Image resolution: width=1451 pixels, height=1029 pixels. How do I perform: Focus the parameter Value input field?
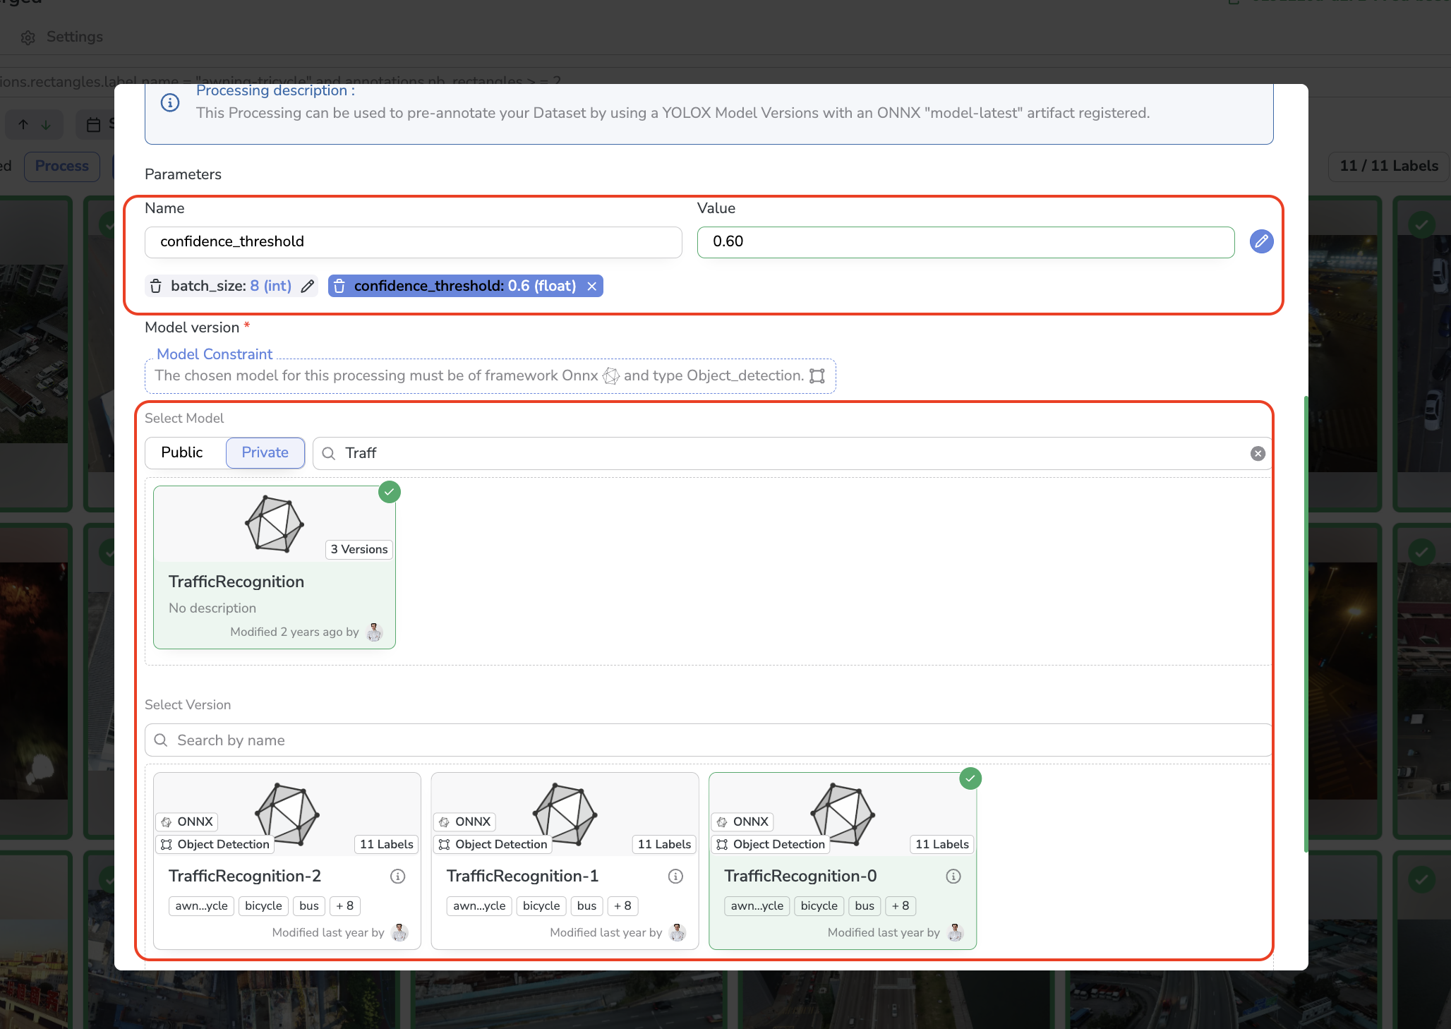click(x=966, y=242)
